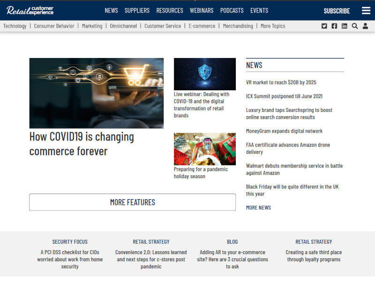Open the hamburger menu icon
The image size is (375, 282).
click(x=366, y=10)
